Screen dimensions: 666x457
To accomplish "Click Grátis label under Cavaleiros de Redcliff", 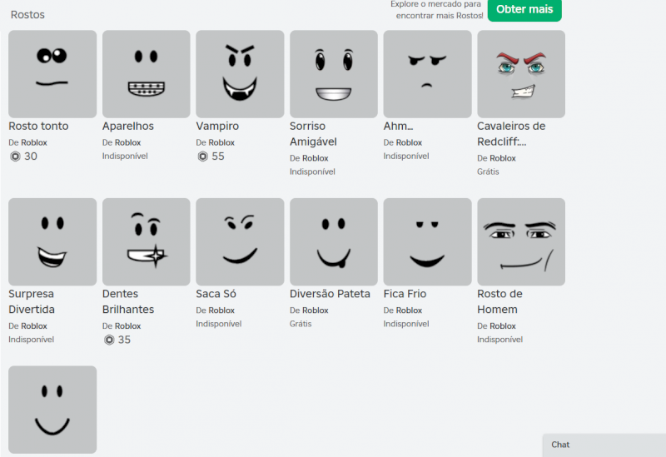I will pos(488,172).
